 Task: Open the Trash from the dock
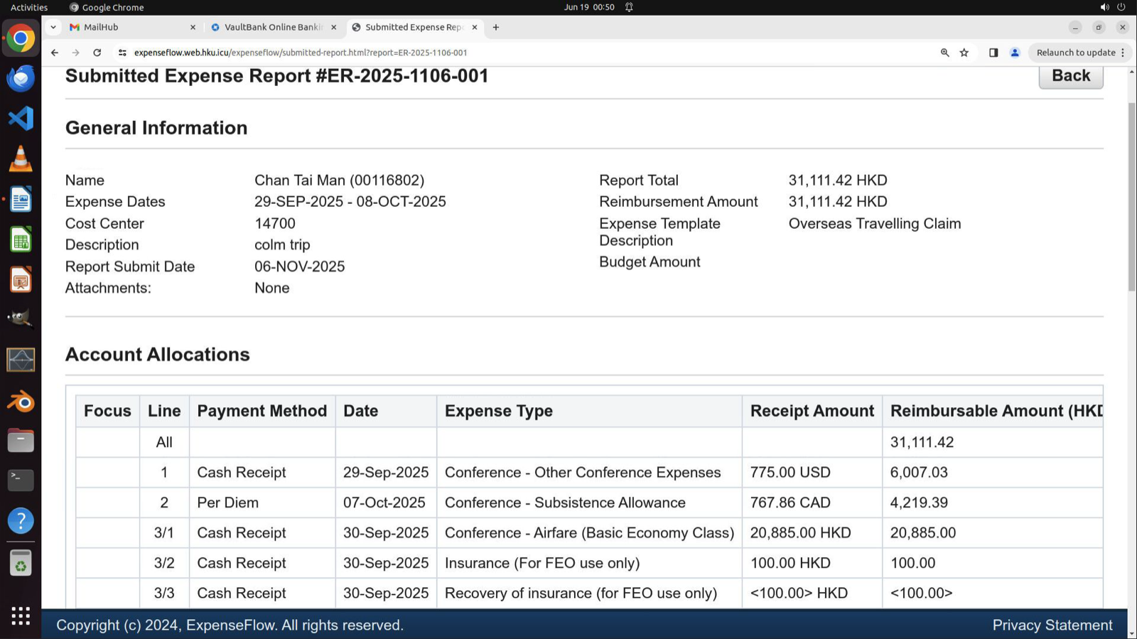pyautogui.click(x=21, y=564)
